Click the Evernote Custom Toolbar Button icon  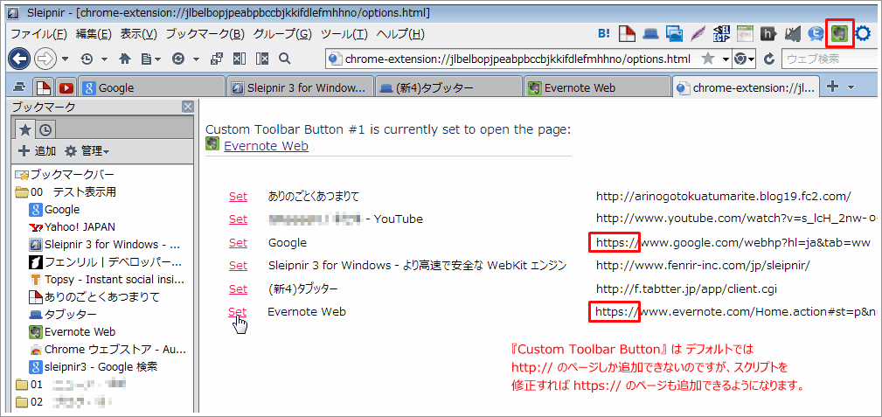coord(840,34)
